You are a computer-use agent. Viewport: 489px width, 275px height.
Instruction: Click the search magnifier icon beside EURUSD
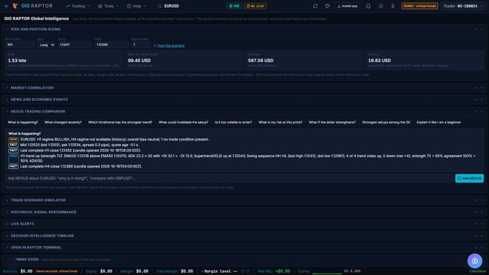[x=160, y=6]
